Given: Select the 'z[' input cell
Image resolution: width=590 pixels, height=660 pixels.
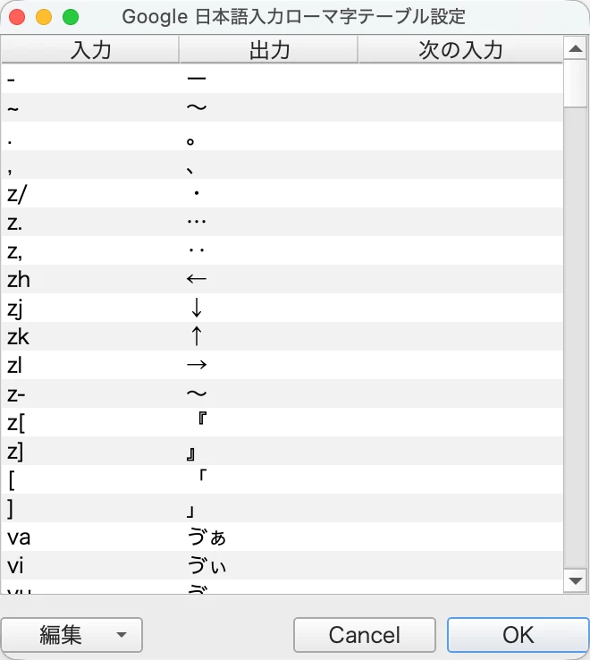Looking at the screenshot, I should coord(90,422).
